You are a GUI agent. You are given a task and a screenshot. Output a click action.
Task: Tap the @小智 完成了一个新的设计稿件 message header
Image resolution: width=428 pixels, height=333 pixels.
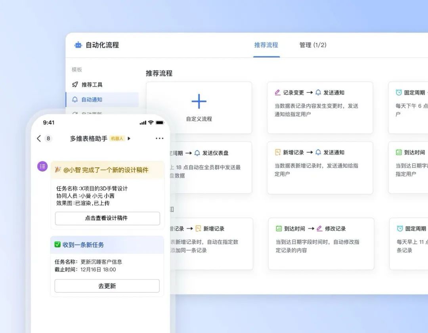pos(107,170)
